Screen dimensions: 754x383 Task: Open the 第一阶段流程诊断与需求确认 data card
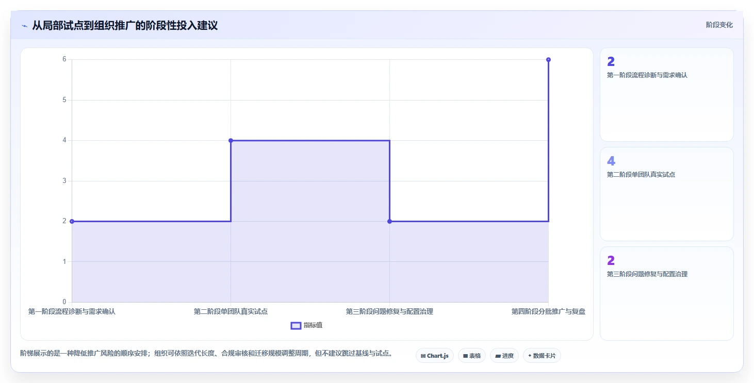[667, 94]
